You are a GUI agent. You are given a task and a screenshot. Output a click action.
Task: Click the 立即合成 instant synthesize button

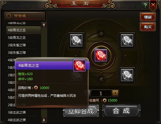click(81, 111)
